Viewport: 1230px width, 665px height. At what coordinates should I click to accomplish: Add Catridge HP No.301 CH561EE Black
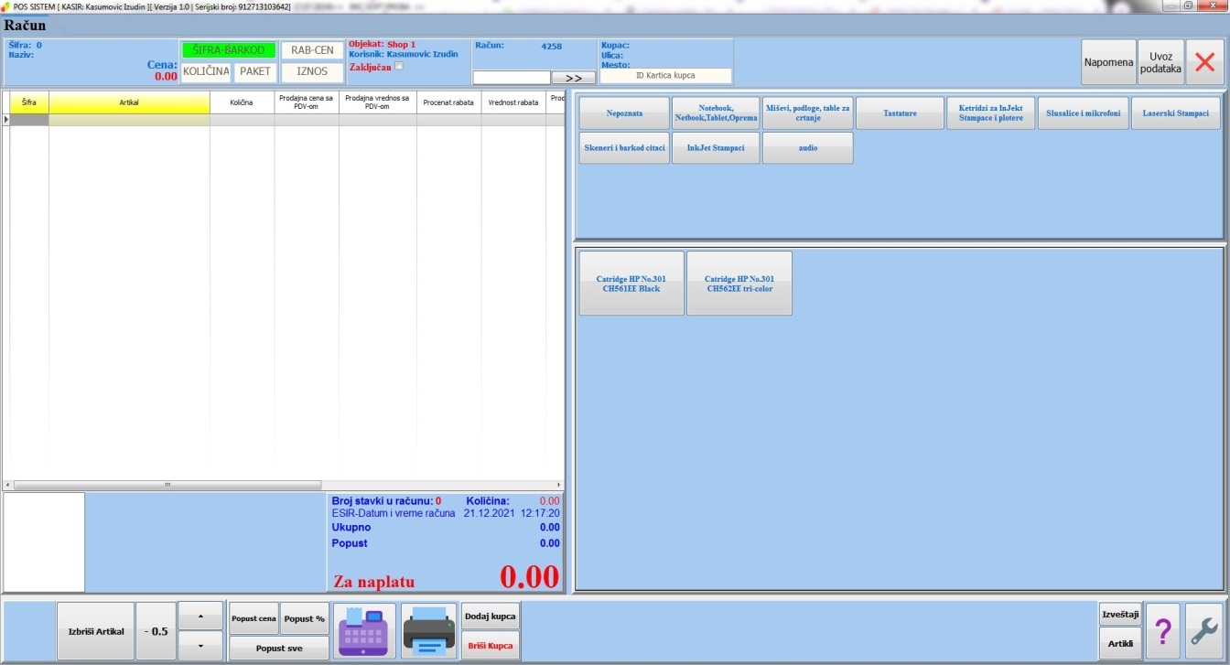click(x=631, y=284)
